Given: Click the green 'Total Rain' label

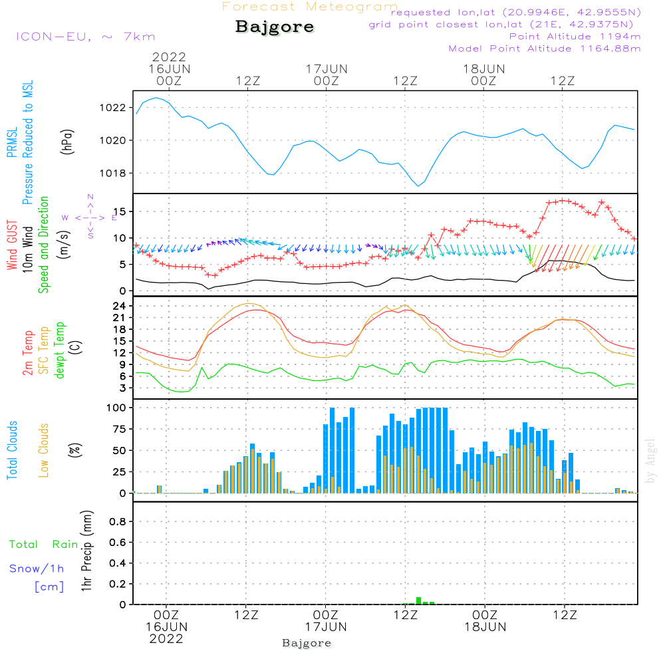Looking at the screenshot, I should pyautogui.click(x=44, y=545).
